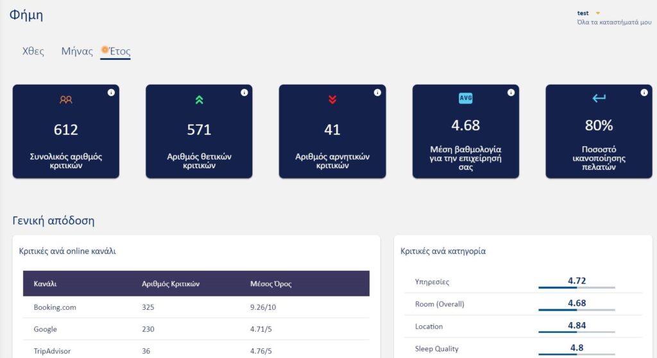The width and height of the screenshot is (657, 358).
Task: Click the Μέσος Όρος column header
Action: click(x=271, y=284)
